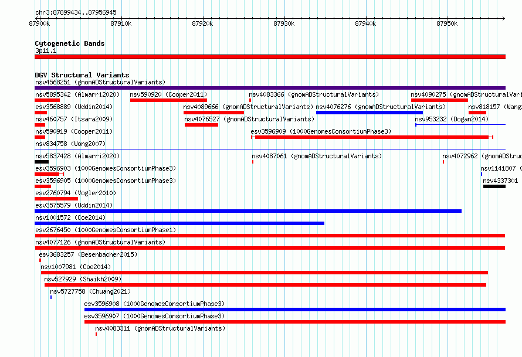Open esv3596905 1000Genomes variant label
The height and width of the screenshot is (357, 522).
tap(106, 181)
